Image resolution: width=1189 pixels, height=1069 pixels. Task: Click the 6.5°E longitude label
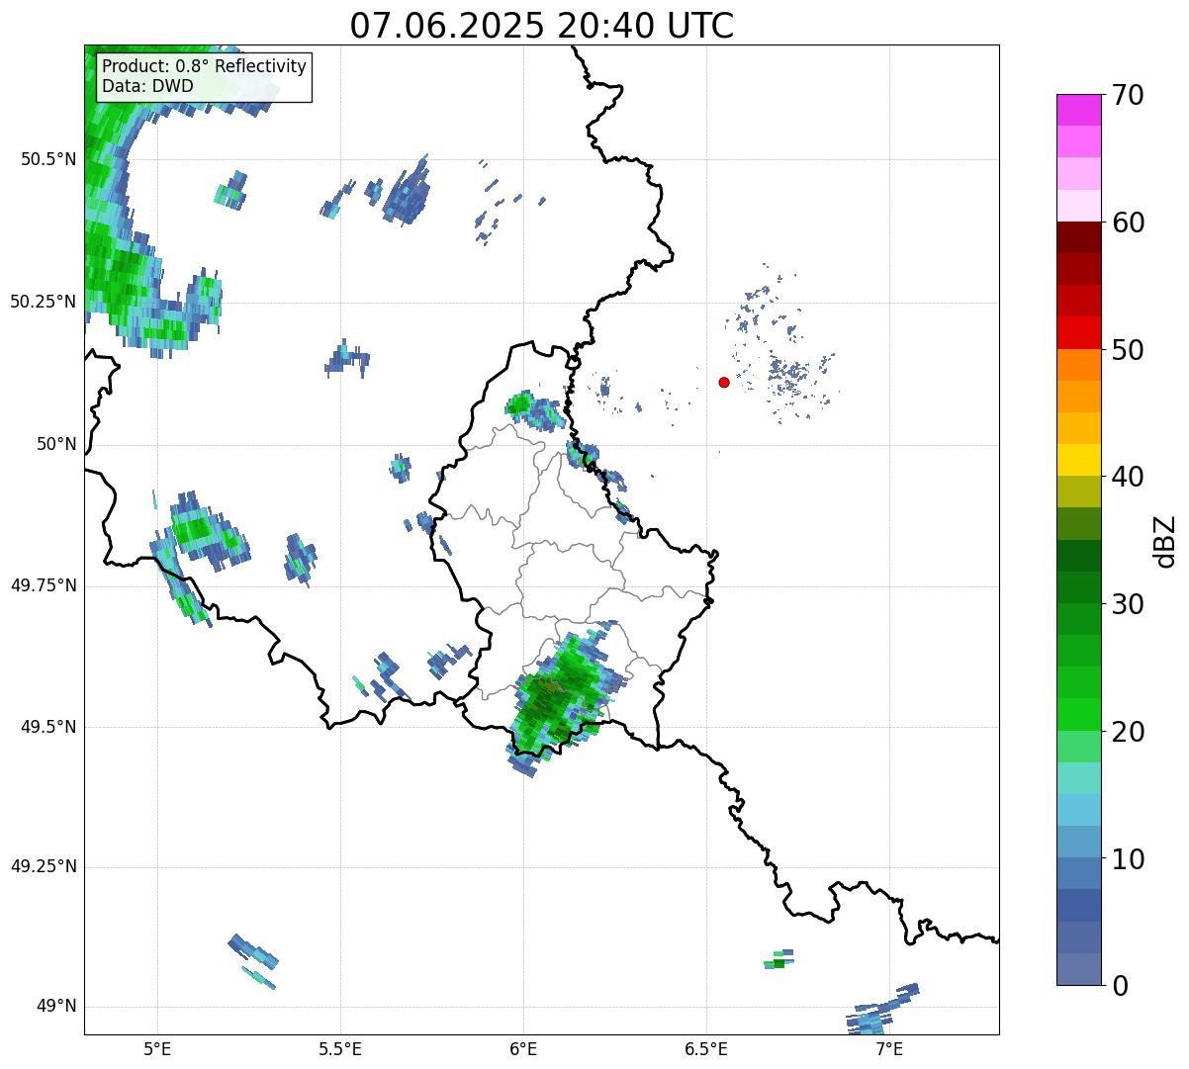tap(706, 1048)
